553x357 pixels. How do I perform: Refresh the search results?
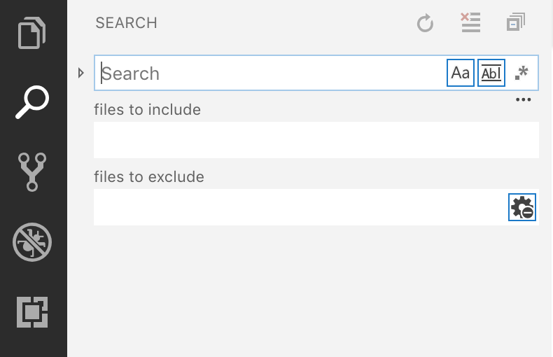[x=425, y=23]
